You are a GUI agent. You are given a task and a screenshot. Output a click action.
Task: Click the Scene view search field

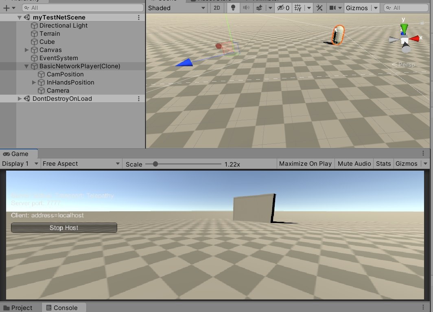[x=406, y=8]
